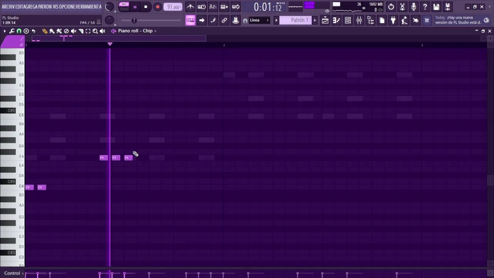Open pattern menu arrow before Patrón 1
The image size is (494, 278).
coord(276,20)
